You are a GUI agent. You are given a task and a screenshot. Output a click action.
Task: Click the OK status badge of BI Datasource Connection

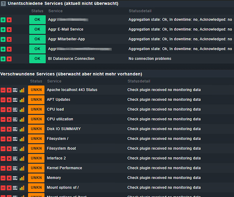tap(37, 59)
